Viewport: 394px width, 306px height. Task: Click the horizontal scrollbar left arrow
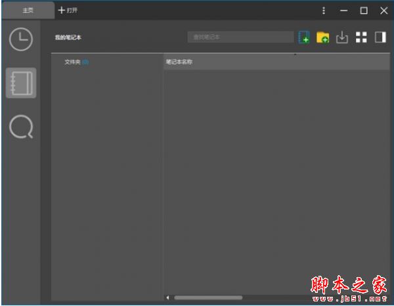point(167,297)
